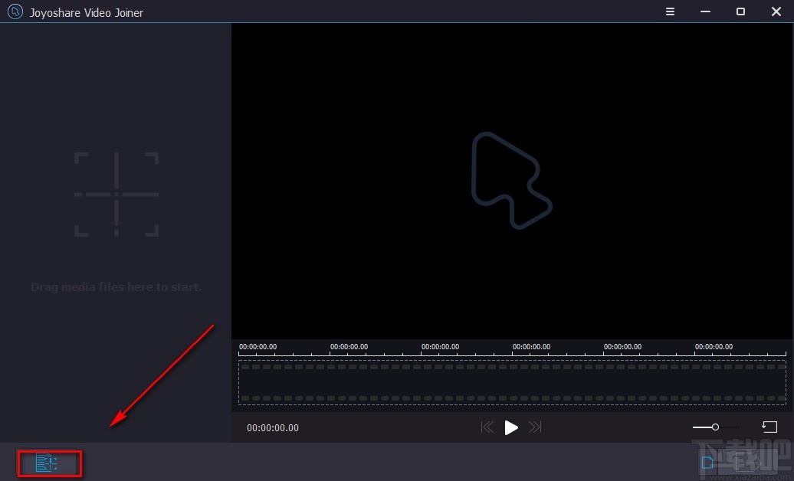The image size is (794, 481).
Task: Open the hamburger menu in title bar
Action: (x=670, y=11)
